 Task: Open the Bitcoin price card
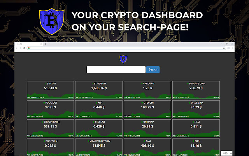[51, 90]
